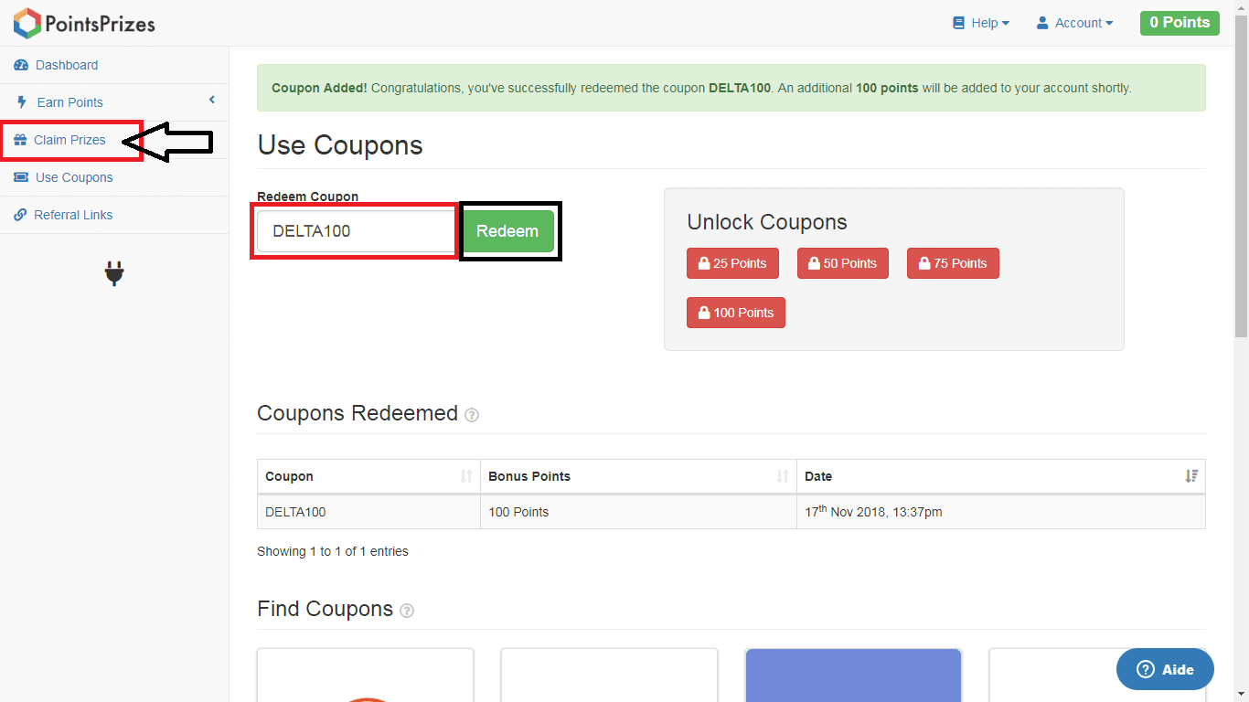Unlock the 100 Points coupon
Viewport: 1249px width, 702px height.
tap(736, 313)
